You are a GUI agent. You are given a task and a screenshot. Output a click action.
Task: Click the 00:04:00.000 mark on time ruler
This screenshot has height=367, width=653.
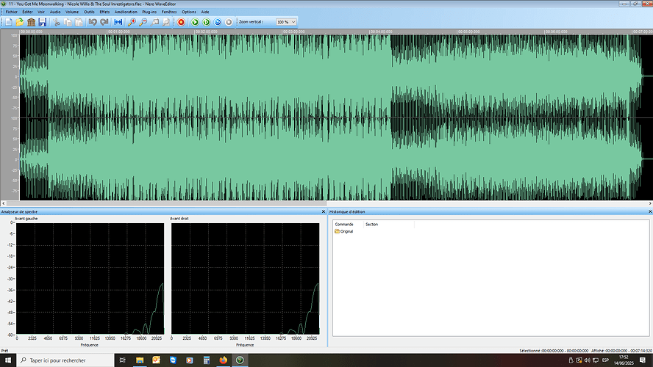click(x=381, y=32)
